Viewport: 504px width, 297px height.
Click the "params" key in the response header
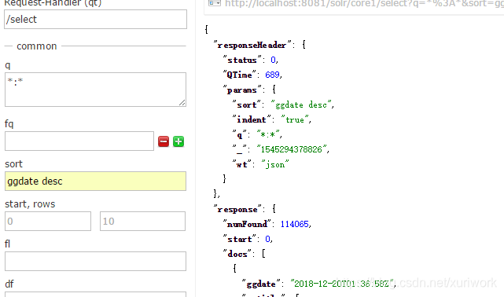pyautogui.click(x=242, y=90)
